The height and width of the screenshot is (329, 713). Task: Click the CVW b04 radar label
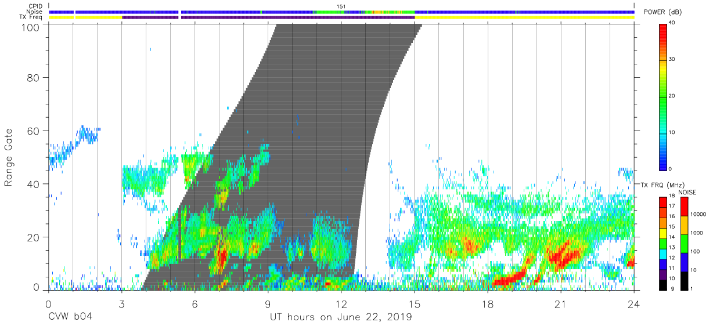[x=70, y=317]
